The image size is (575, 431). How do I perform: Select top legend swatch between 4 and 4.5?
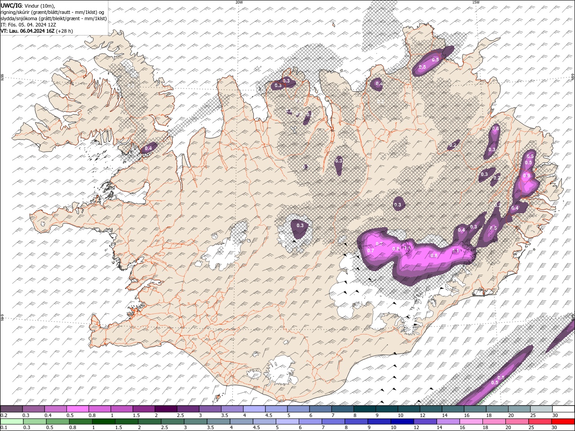254,409
